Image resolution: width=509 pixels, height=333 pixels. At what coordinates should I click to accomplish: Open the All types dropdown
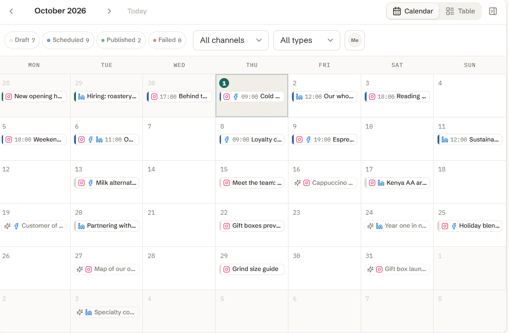pyautogui.click(x=306, y=40)
